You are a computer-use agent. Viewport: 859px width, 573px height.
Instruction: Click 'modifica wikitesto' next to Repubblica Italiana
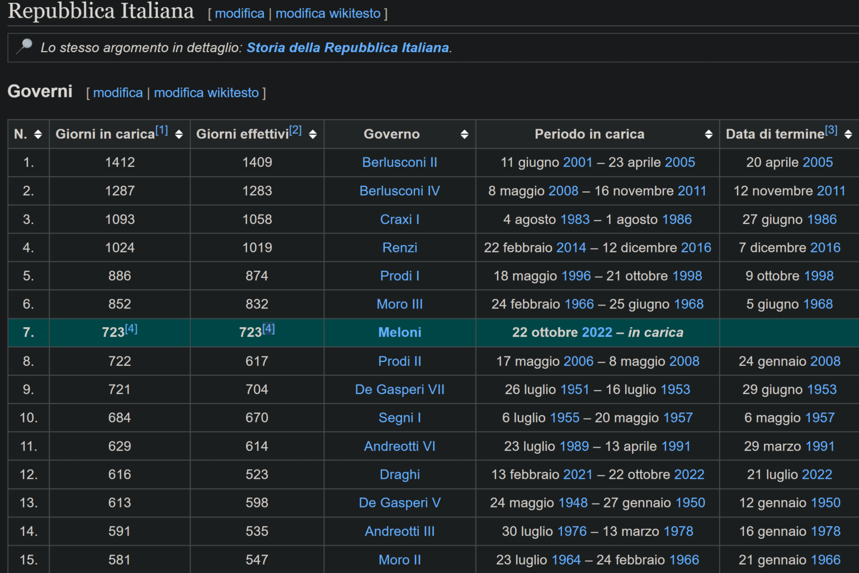point(328,13)
